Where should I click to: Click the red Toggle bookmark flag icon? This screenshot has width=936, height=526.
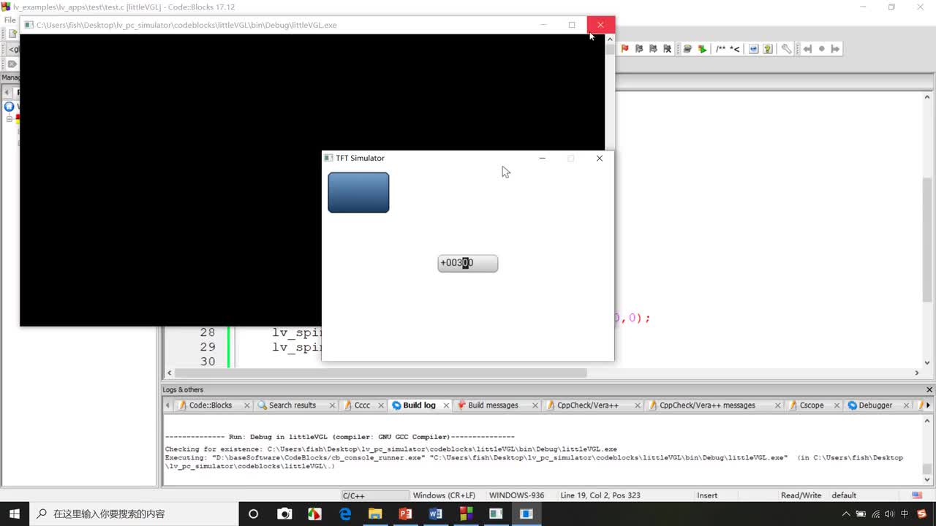[625, 49]
